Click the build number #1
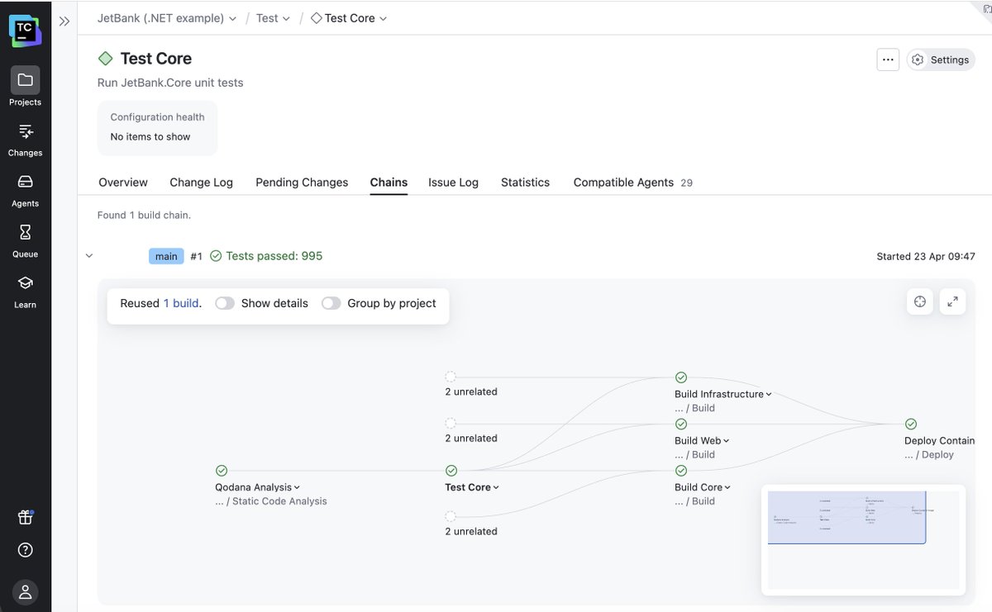Image resolution: width=992 pixels, height=612 pixels. point(196,256)
